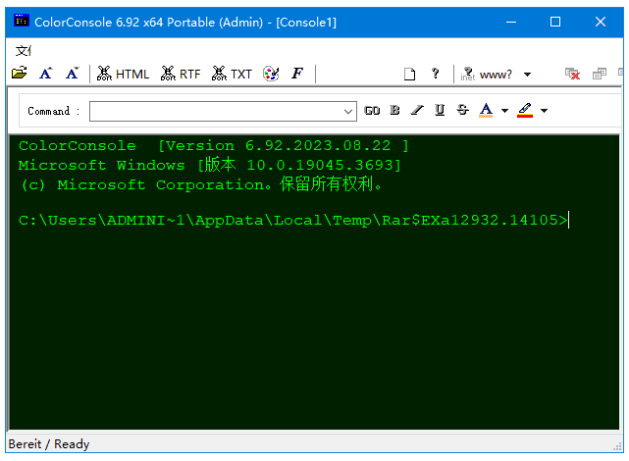Open help question mark icon
This screenshot has height=461, width=629.
pyautogui.click(x=436, y=74)
